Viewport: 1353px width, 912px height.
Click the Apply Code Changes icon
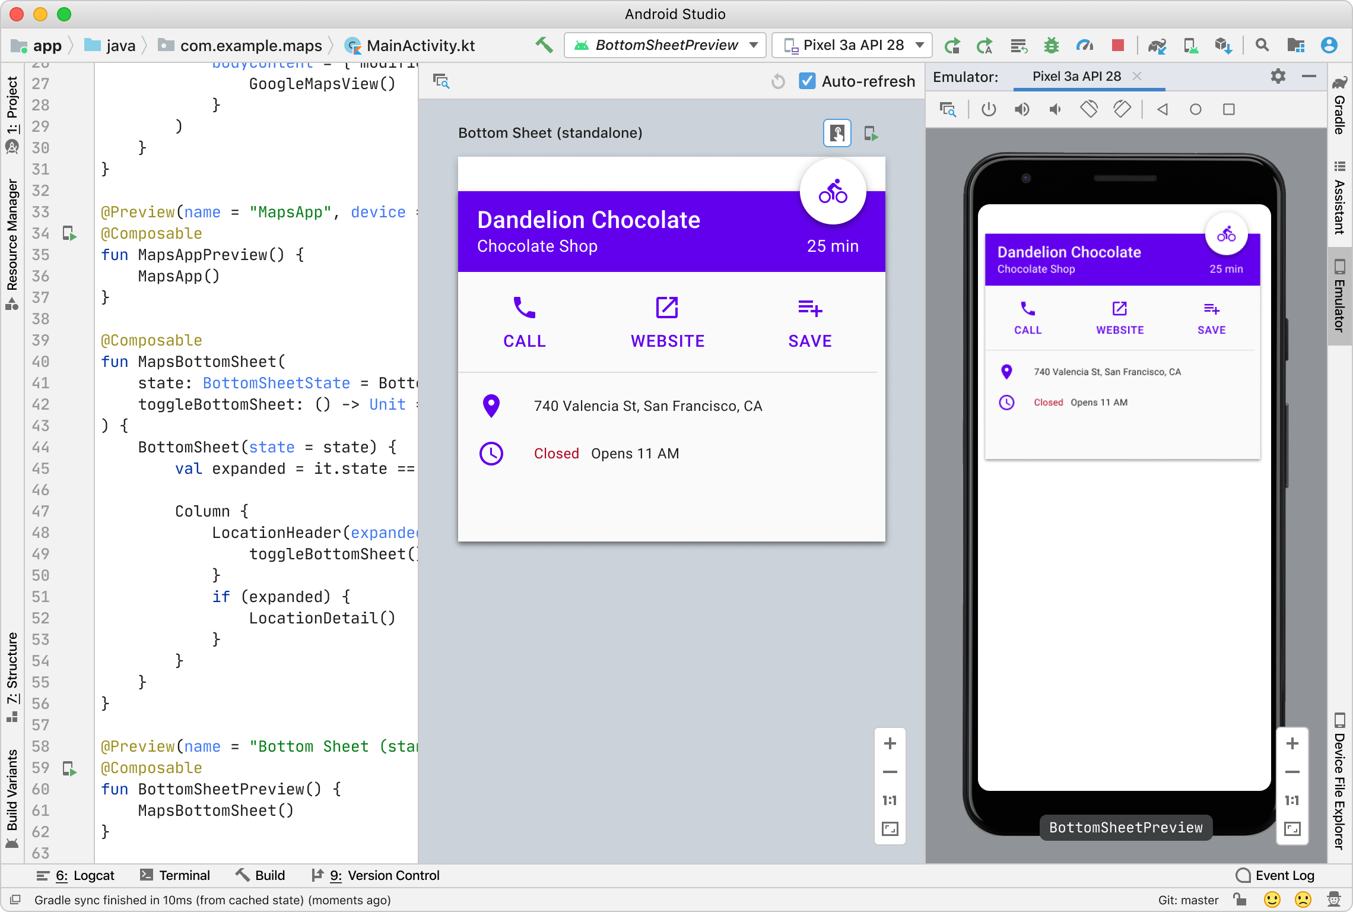[x=1019, y=45]
